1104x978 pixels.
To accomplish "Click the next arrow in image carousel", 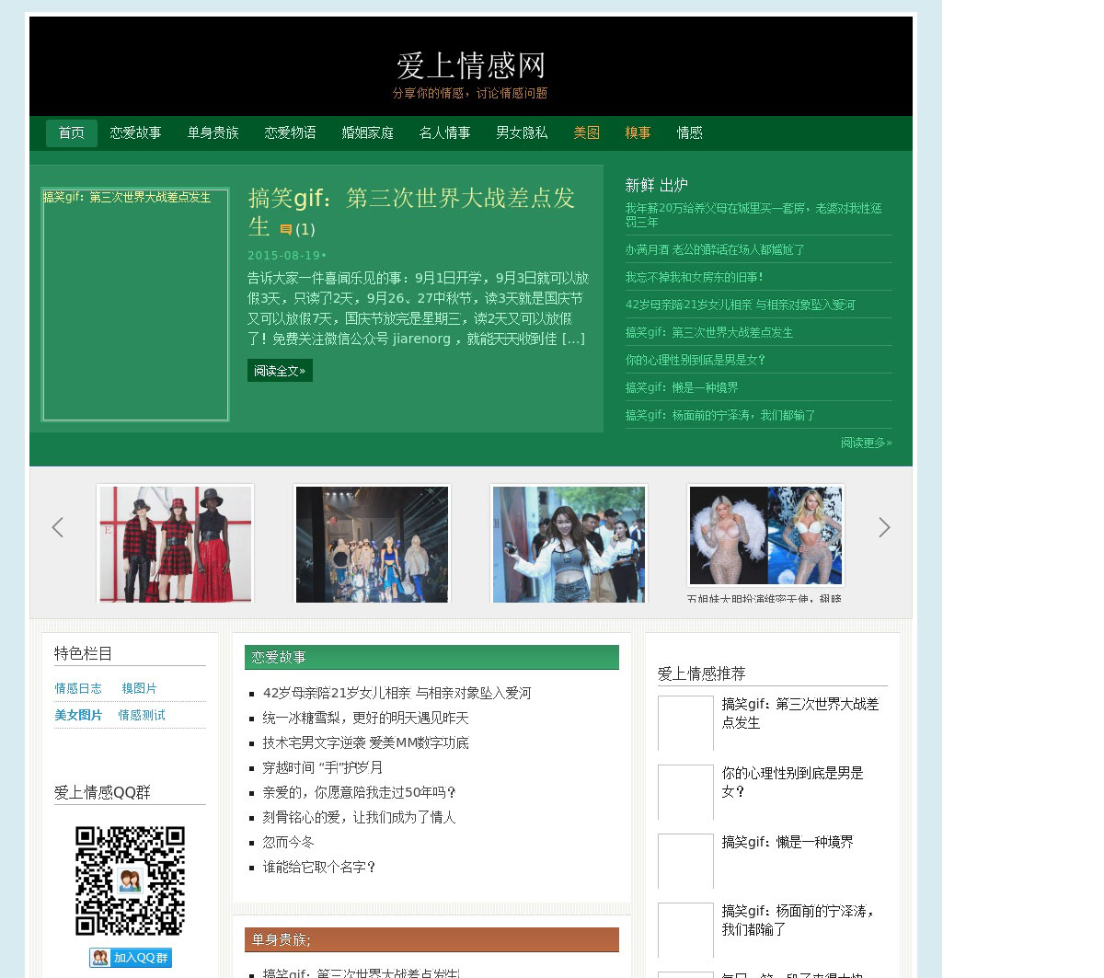I will (x=884, y=527).
